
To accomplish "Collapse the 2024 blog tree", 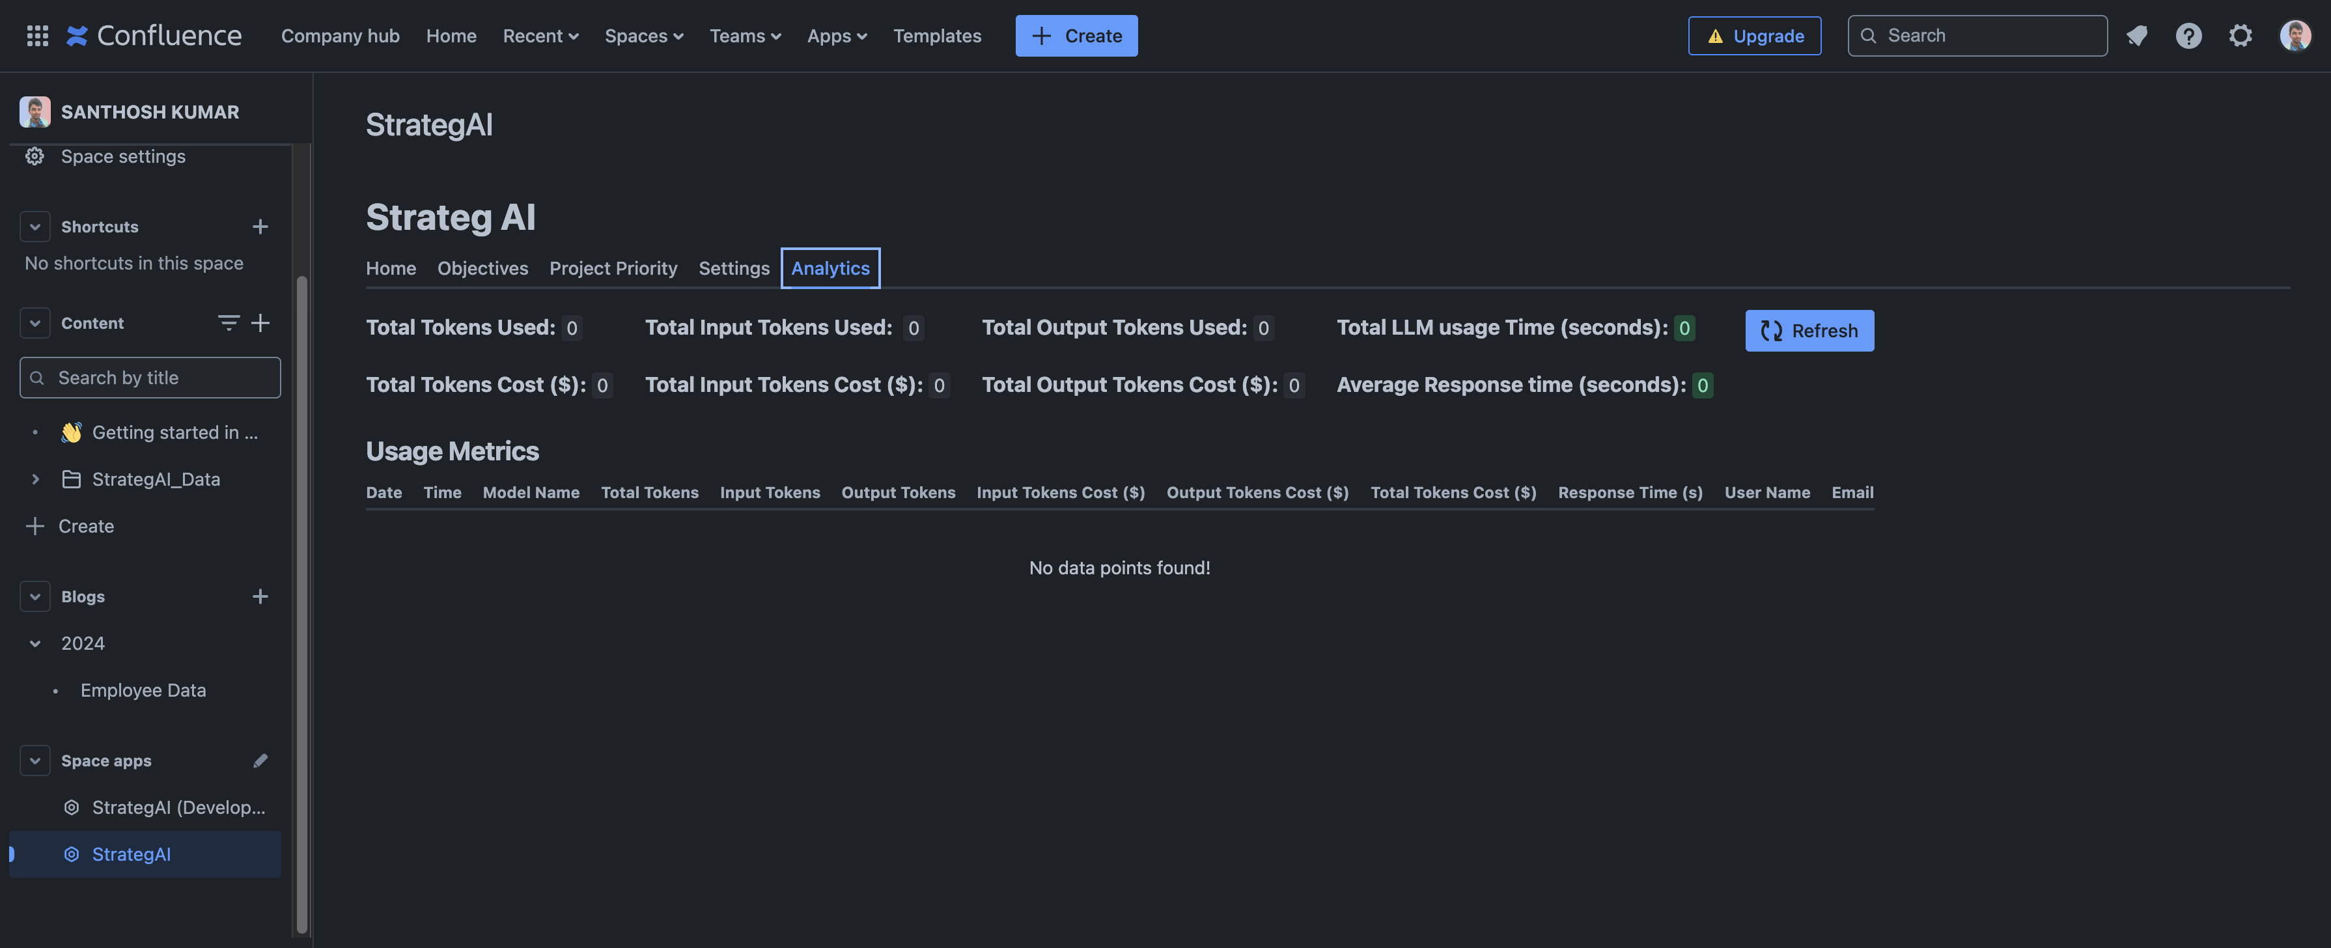I will [35, 643].
